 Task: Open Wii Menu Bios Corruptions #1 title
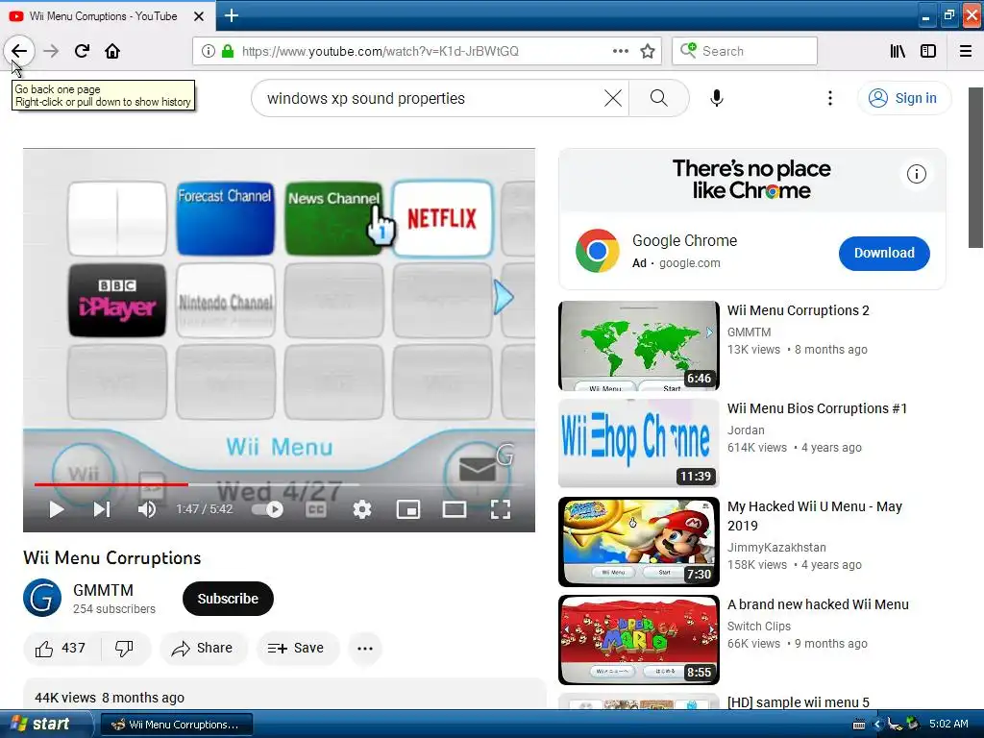[817, 408]
